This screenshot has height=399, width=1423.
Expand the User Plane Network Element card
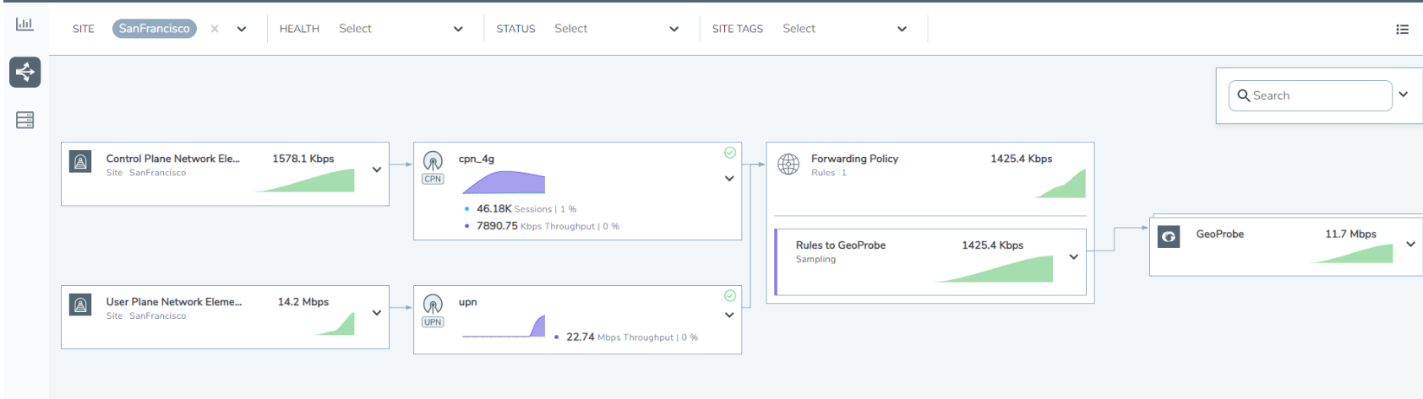377,313
